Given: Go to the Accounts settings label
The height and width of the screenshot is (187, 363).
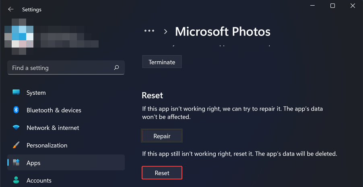Looking at the screenshot, I should point(39,180).
